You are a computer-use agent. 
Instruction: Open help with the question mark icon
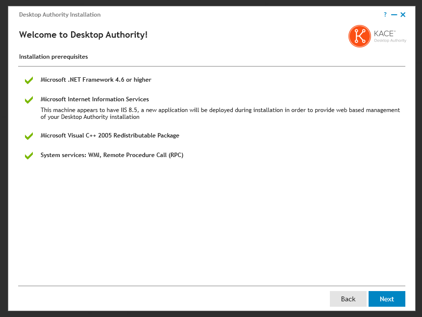[x=385, y=15]
